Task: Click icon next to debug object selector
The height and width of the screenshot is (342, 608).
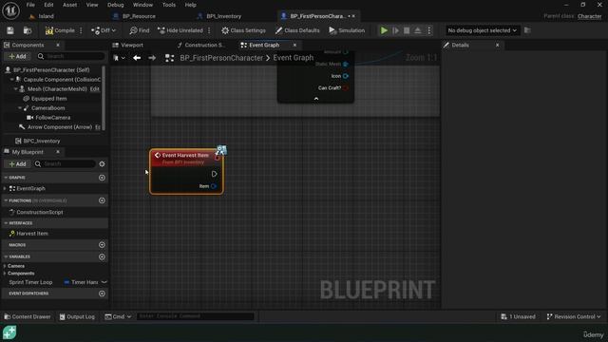Action: [527, 30]
